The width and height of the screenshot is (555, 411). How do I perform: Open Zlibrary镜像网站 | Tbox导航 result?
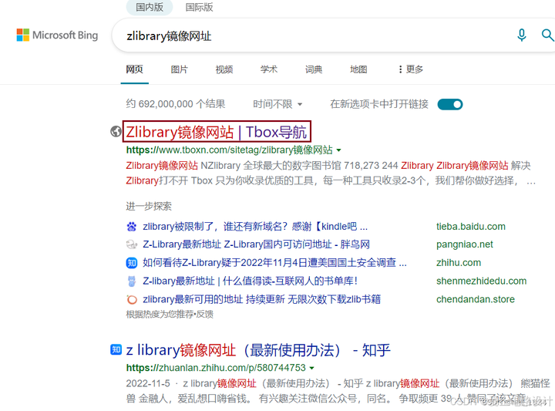click(217, 132)
